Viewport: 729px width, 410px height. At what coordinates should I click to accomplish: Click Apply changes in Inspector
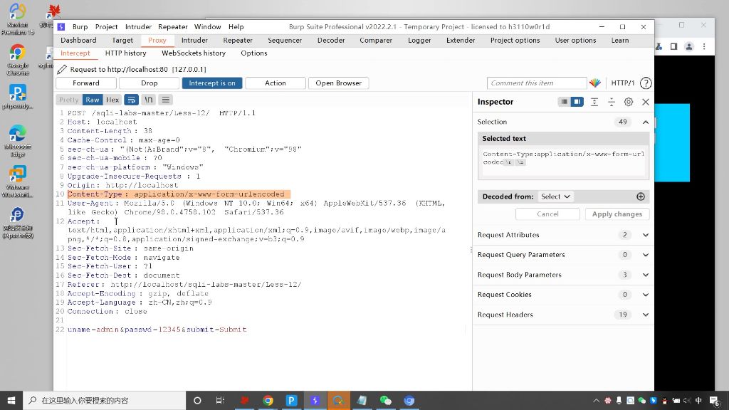click(617, 214)
